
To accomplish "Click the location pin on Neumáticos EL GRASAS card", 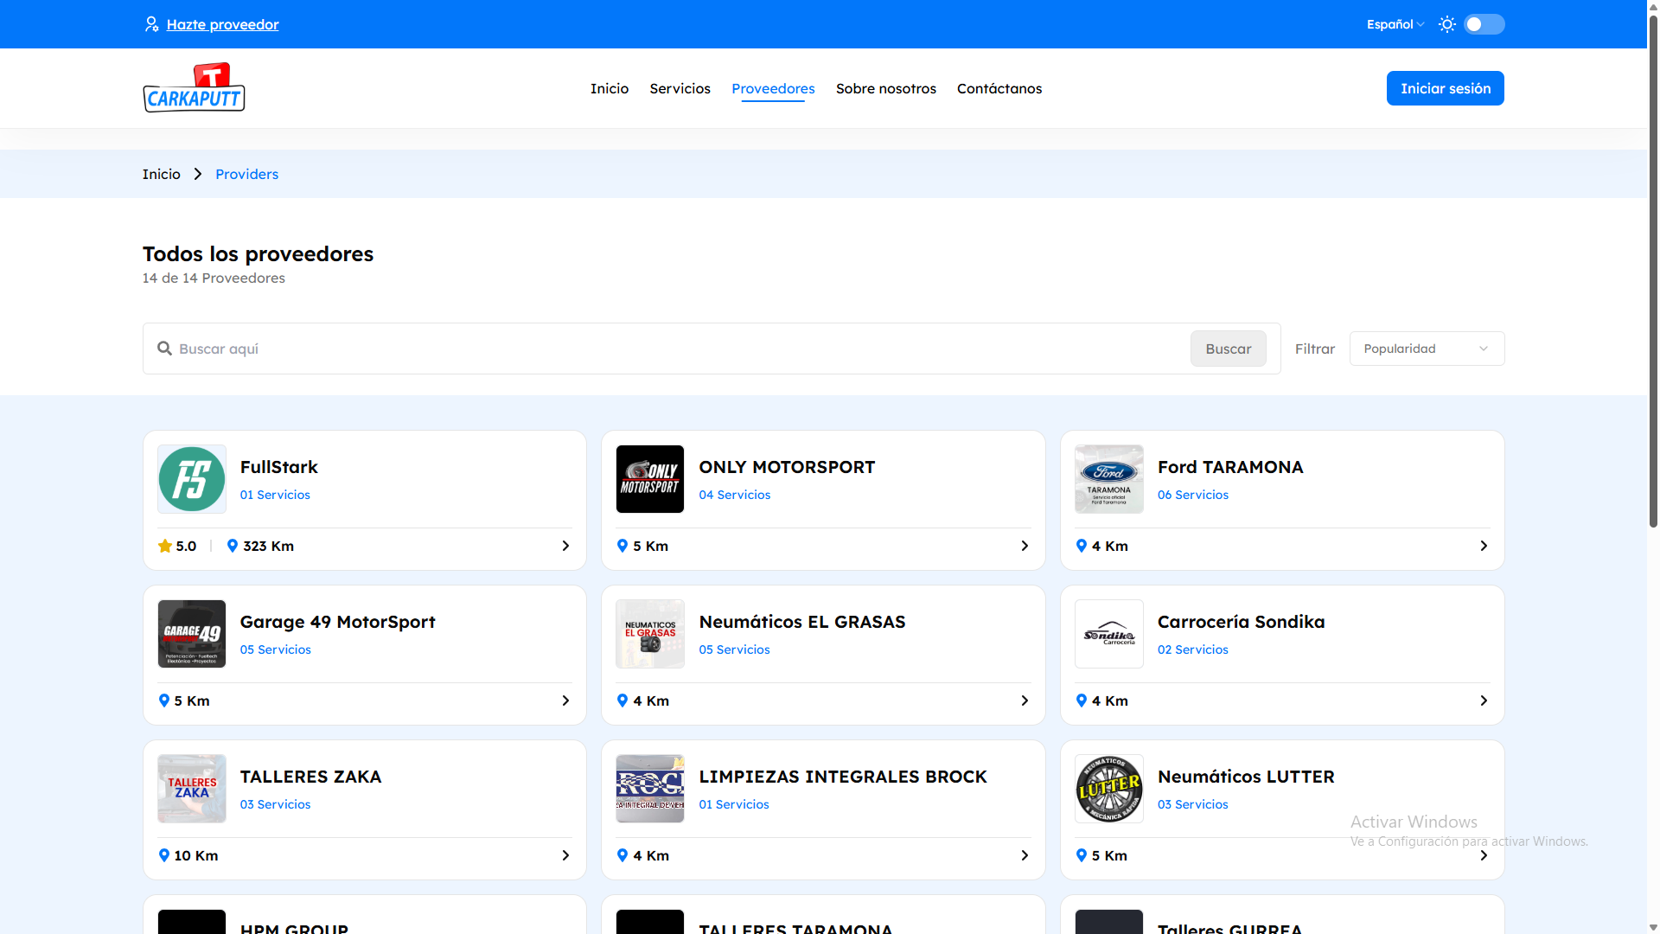I will coord(622,700).
